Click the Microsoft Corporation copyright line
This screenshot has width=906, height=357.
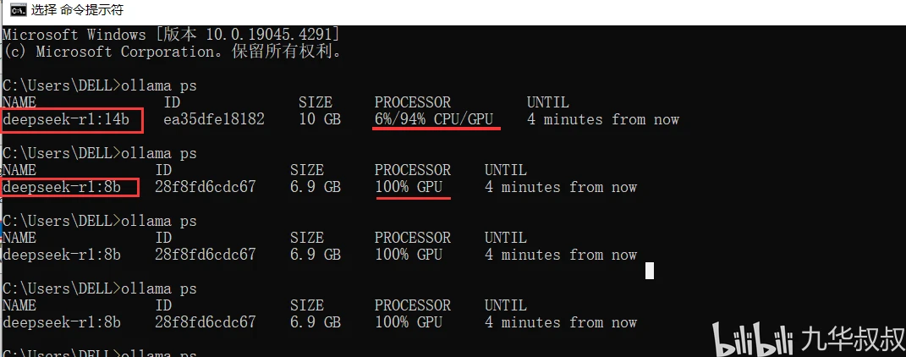point(172,52)
